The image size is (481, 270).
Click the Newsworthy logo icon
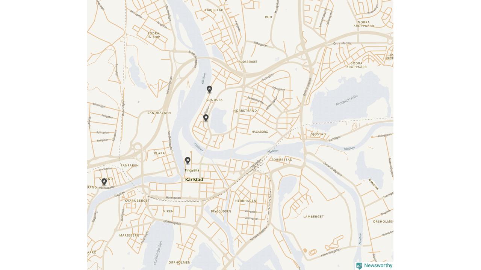359,265
